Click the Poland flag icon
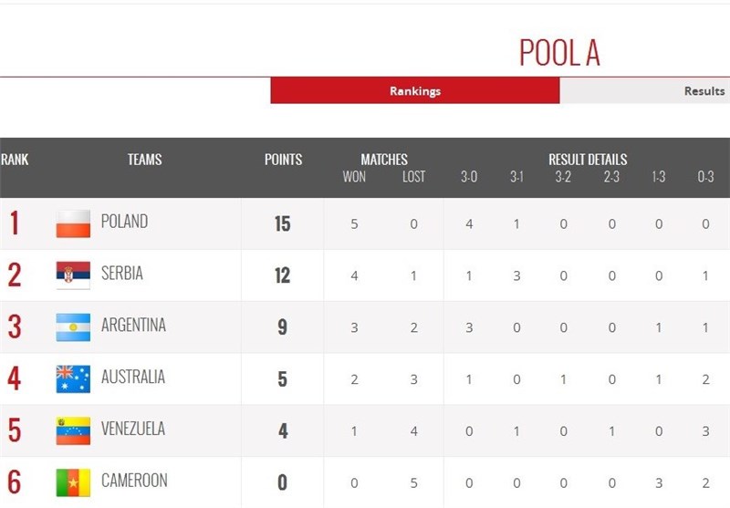Viewport: 730px width, 508px height. point(73,223)
